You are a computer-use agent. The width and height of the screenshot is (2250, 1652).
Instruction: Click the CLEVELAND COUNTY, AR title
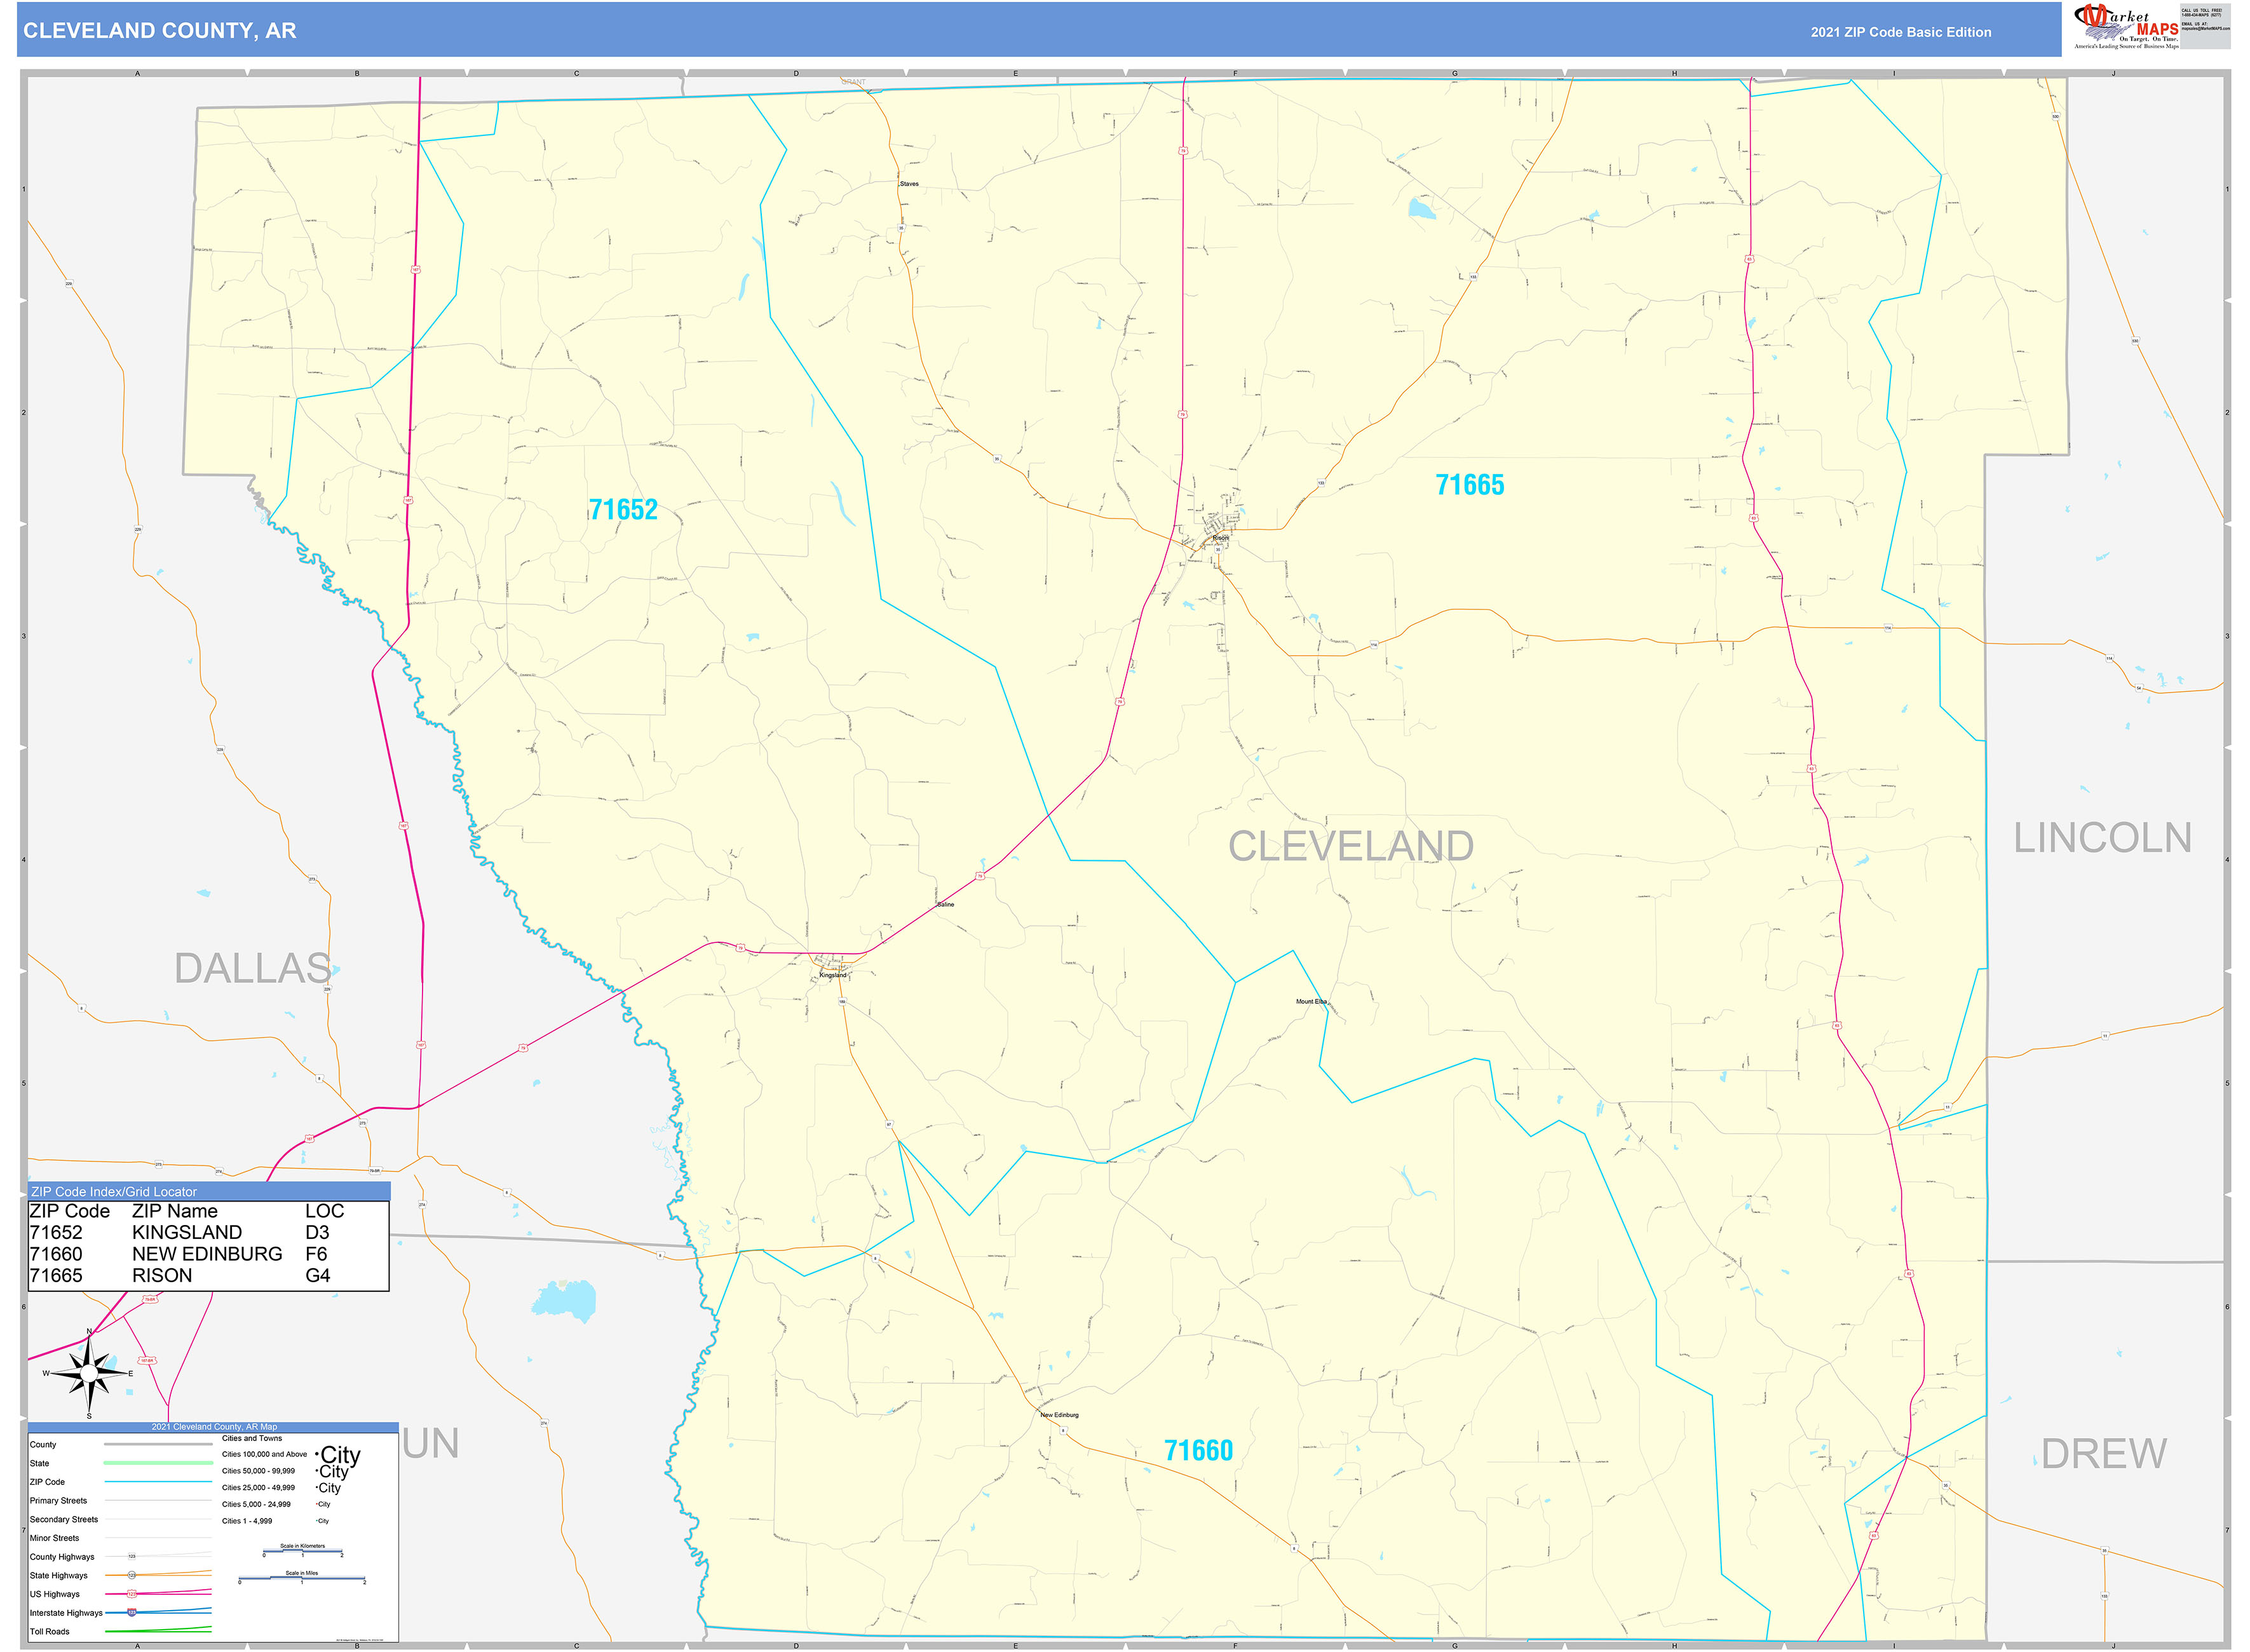point(160,33)
